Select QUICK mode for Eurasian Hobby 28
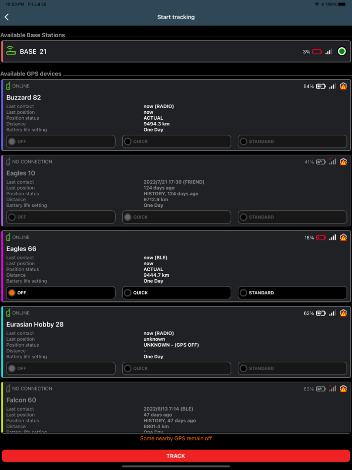Image resolution: width=352 pixels, height=470 pixels. (177, 368)
